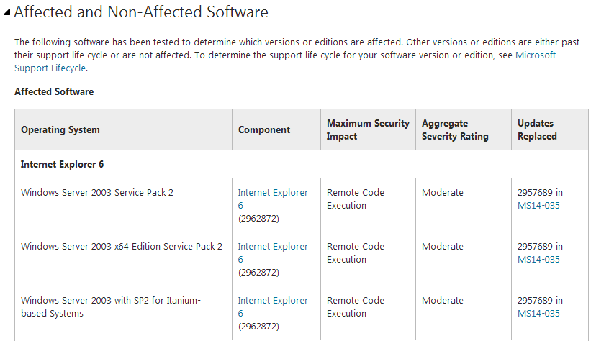Click the Affected and Non-Affected Software heading

pos(141,12)
